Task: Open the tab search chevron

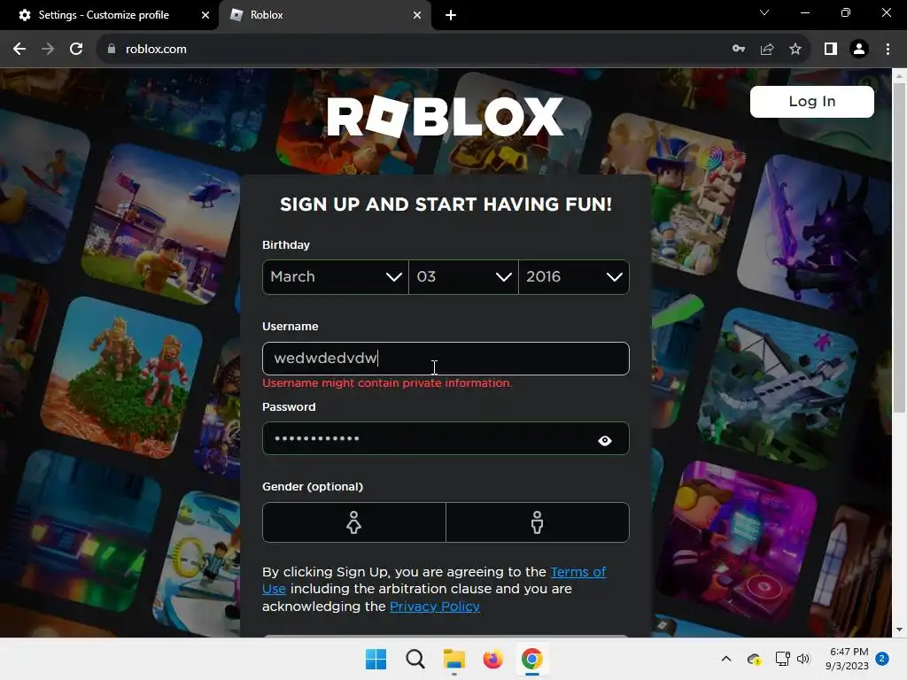Action: click(x=764, y=12)
